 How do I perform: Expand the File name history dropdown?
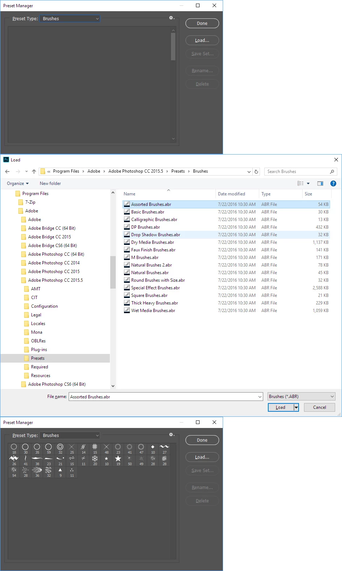coord(260,397)
